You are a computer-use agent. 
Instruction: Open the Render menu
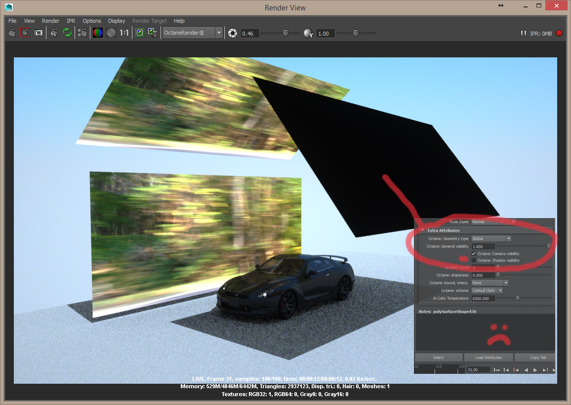coord(50,21)
